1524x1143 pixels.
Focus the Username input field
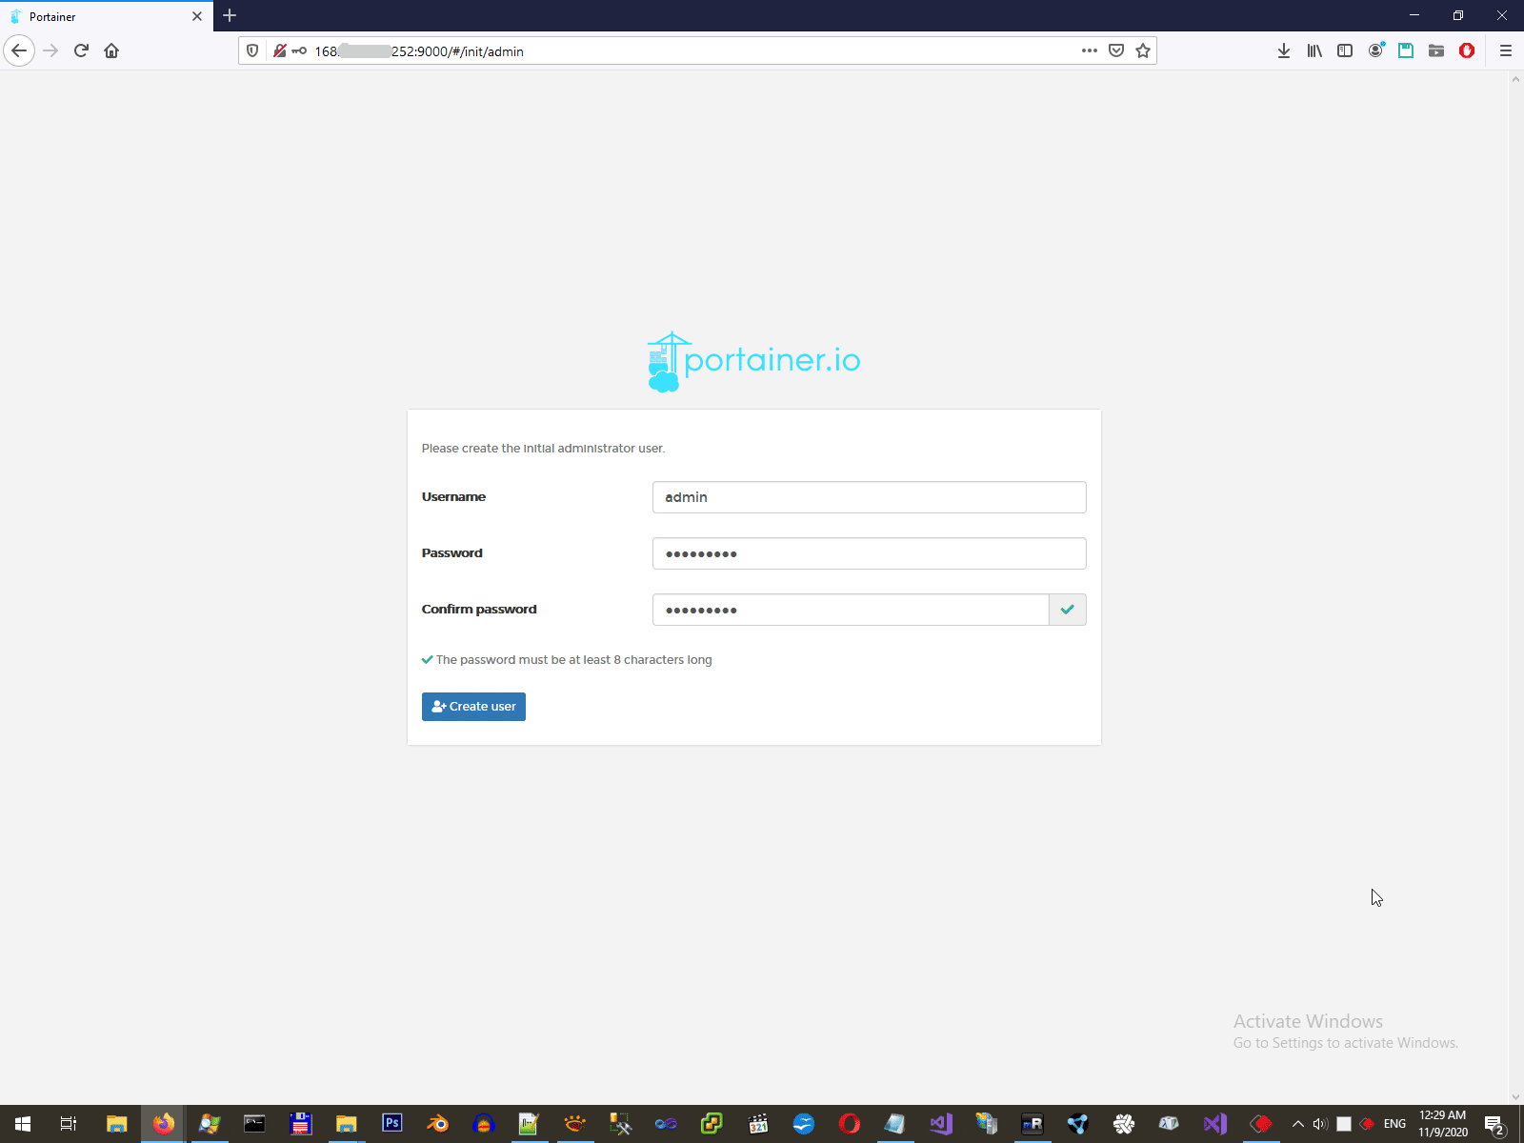(x=869, y=497)
